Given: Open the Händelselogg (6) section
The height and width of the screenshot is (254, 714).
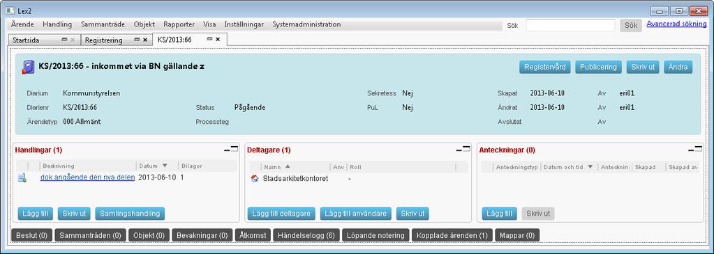Looking at the screenshot, I should [306, 235].
